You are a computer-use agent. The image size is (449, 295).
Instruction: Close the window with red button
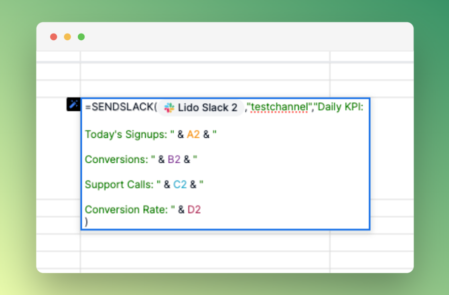point(54,37)
